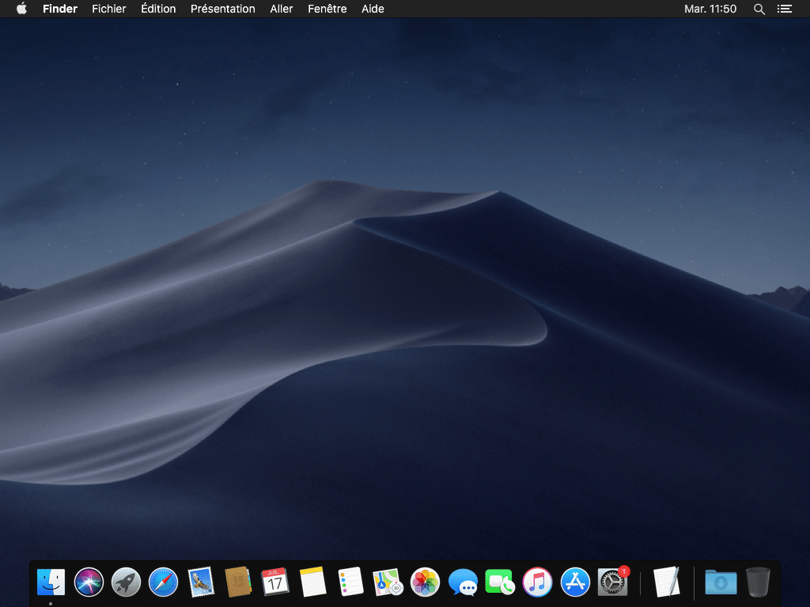Open System Preferences gear icon
Screen dimensions: 810x607
pyautogui.click(x=613, y=582)
